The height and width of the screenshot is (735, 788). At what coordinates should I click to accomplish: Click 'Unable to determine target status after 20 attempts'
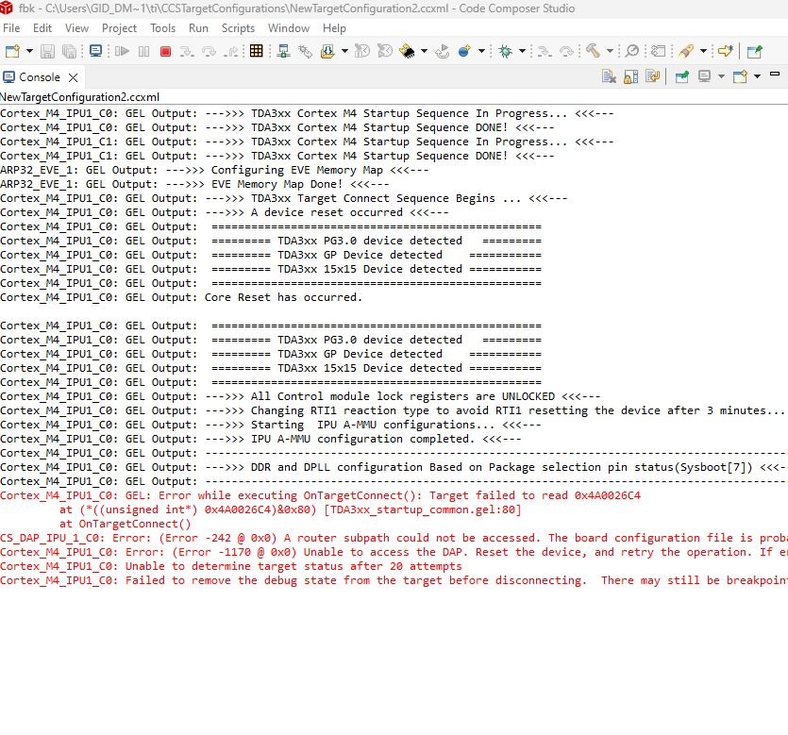coord(231,566)
